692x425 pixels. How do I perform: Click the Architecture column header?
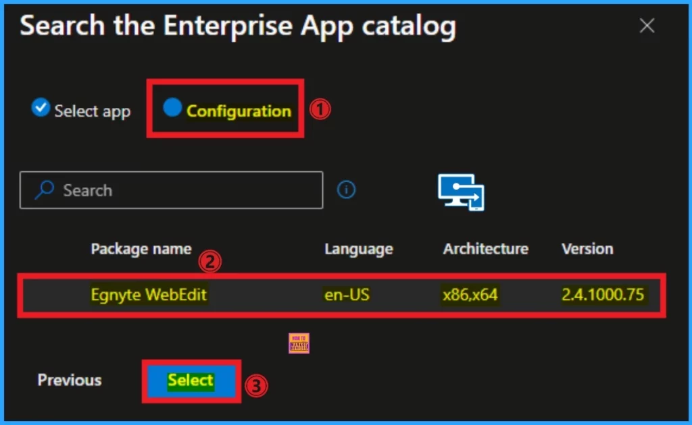[x=485, y=249]
